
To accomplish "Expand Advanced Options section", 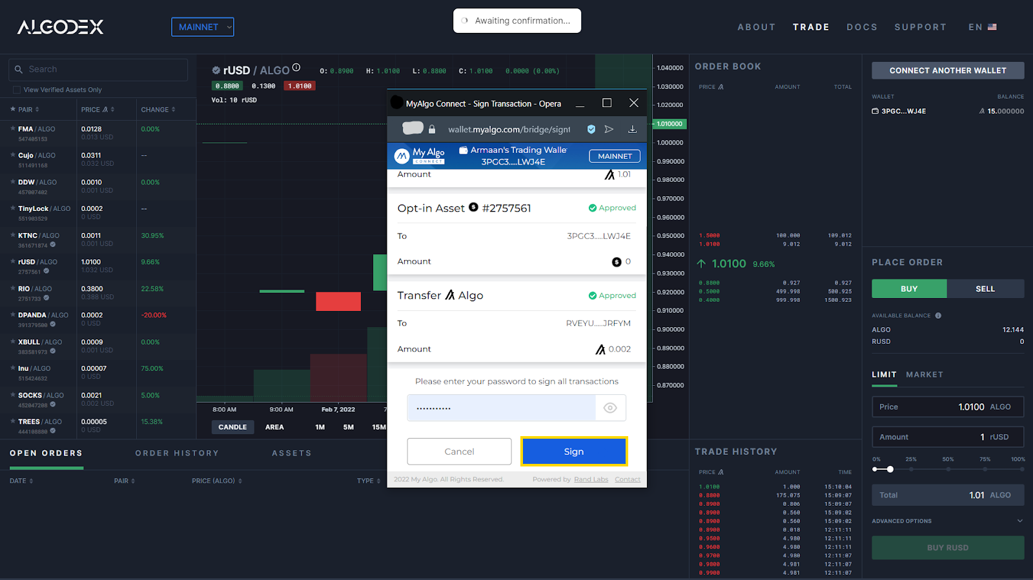I will point(1019,521).
